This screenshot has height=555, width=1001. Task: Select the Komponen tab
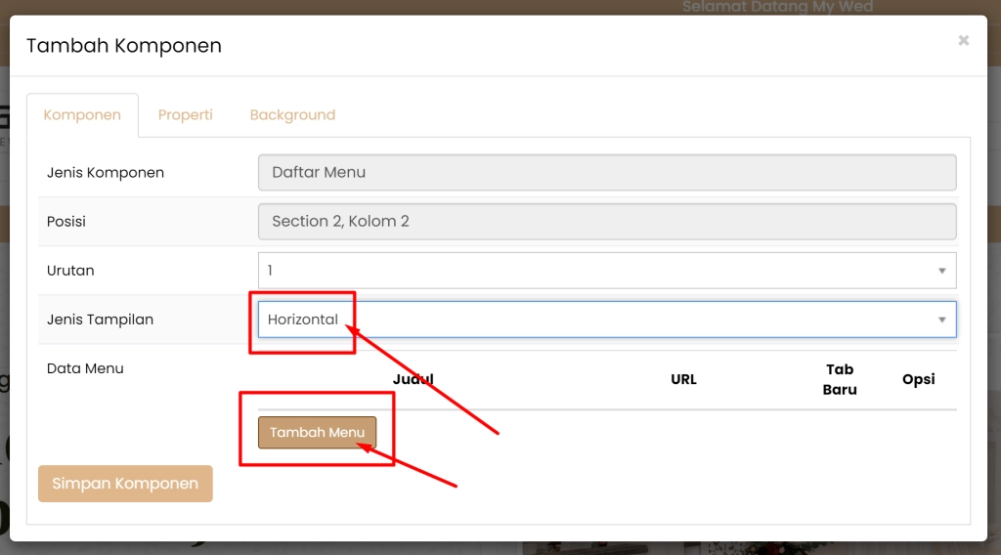tap(82, 115)
